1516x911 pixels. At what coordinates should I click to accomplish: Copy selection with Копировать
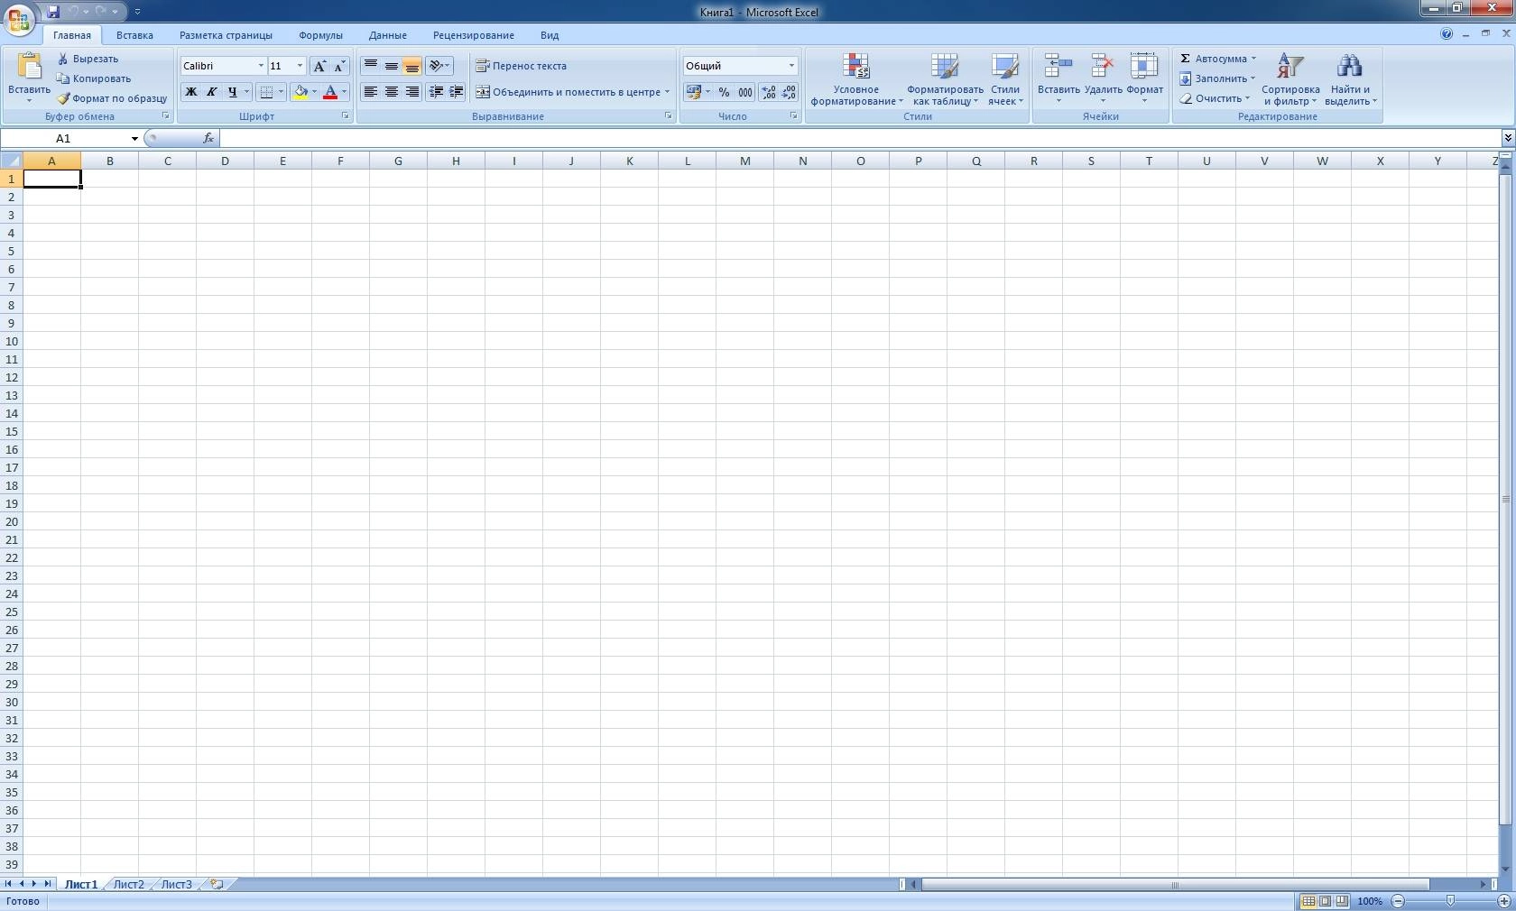click(94, 78)
